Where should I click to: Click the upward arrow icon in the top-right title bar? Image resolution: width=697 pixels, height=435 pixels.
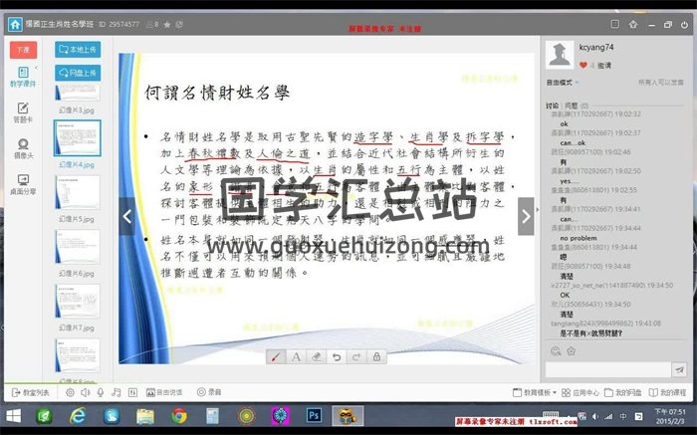coord(633,24)
